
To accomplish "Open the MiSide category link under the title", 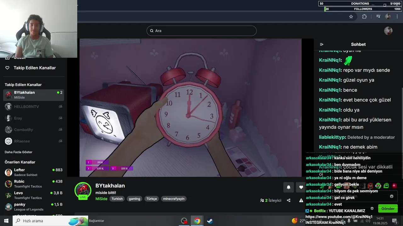I will (101, 199).
